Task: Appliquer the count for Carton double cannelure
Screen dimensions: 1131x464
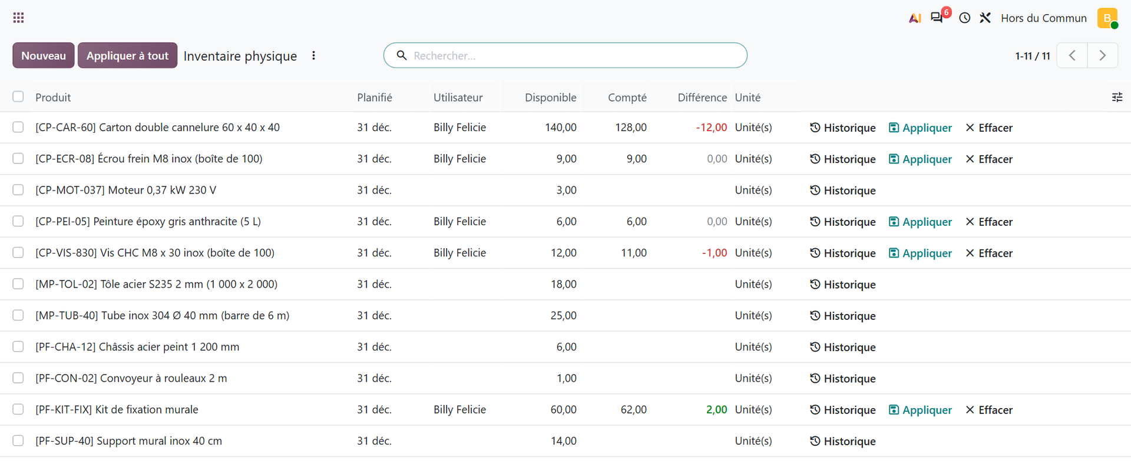Action: click(920, 128)
